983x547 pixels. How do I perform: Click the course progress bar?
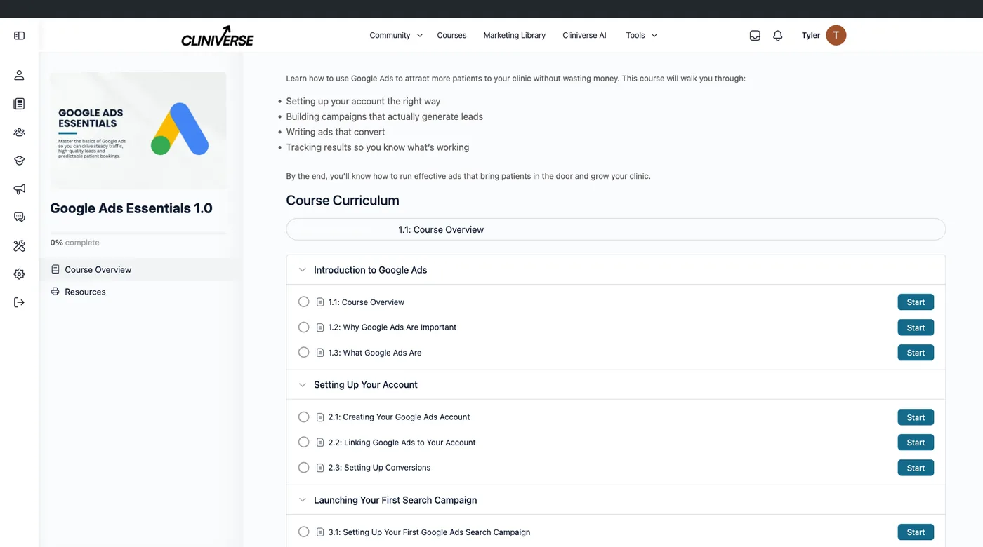[138, 233]
